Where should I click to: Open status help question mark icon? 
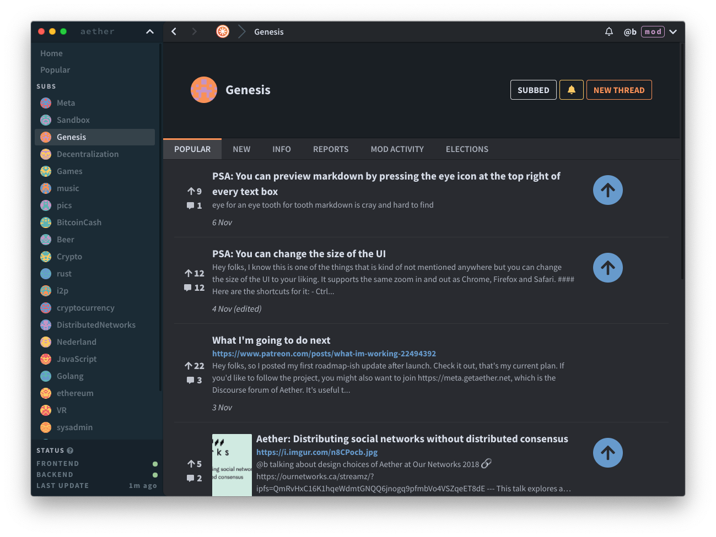tap(70, 451)
